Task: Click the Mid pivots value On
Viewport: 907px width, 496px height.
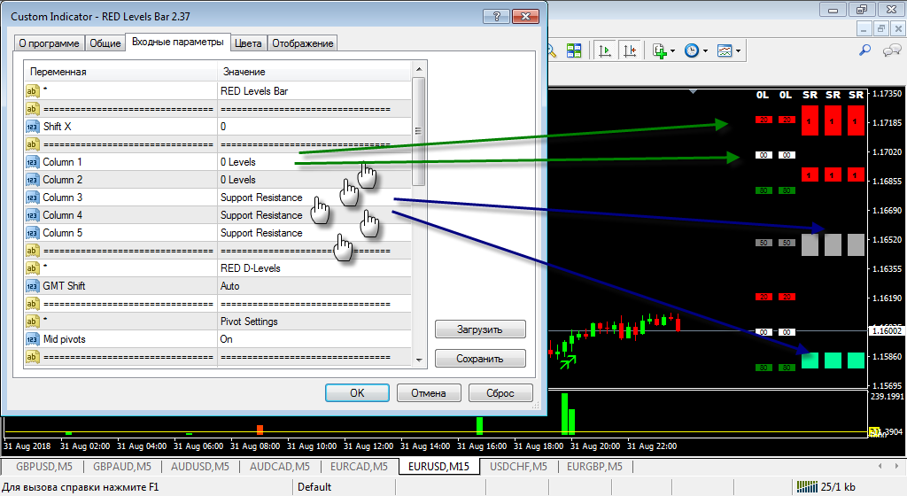Action: [226, 339]
